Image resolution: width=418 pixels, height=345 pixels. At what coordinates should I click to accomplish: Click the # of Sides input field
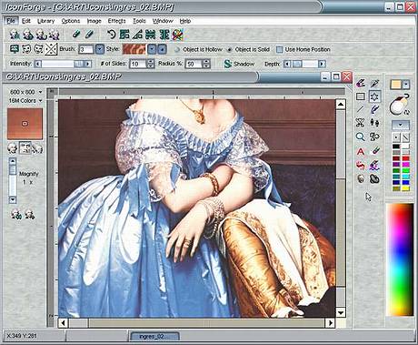pyautogui.click(x=138, y=64)
